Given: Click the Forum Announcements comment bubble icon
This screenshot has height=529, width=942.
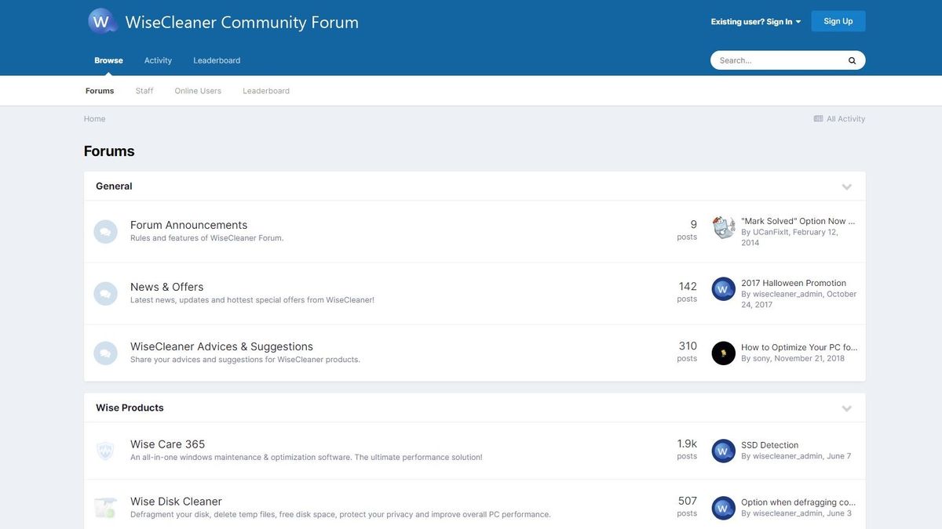Looking at the screenshot, I should 104,230.
